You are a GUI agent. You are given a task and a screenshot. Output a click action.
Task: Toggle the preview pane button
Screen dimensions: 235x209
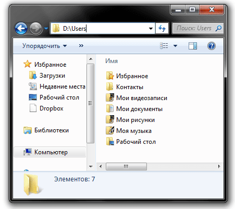[193, 46]
